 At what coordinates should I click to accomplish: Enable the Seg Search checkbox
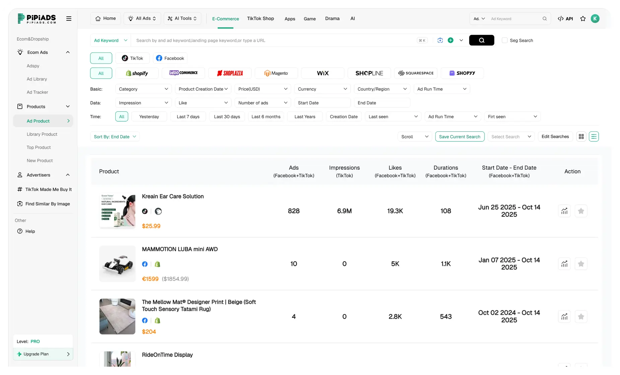pyautogui.click(x=504, y=40)
